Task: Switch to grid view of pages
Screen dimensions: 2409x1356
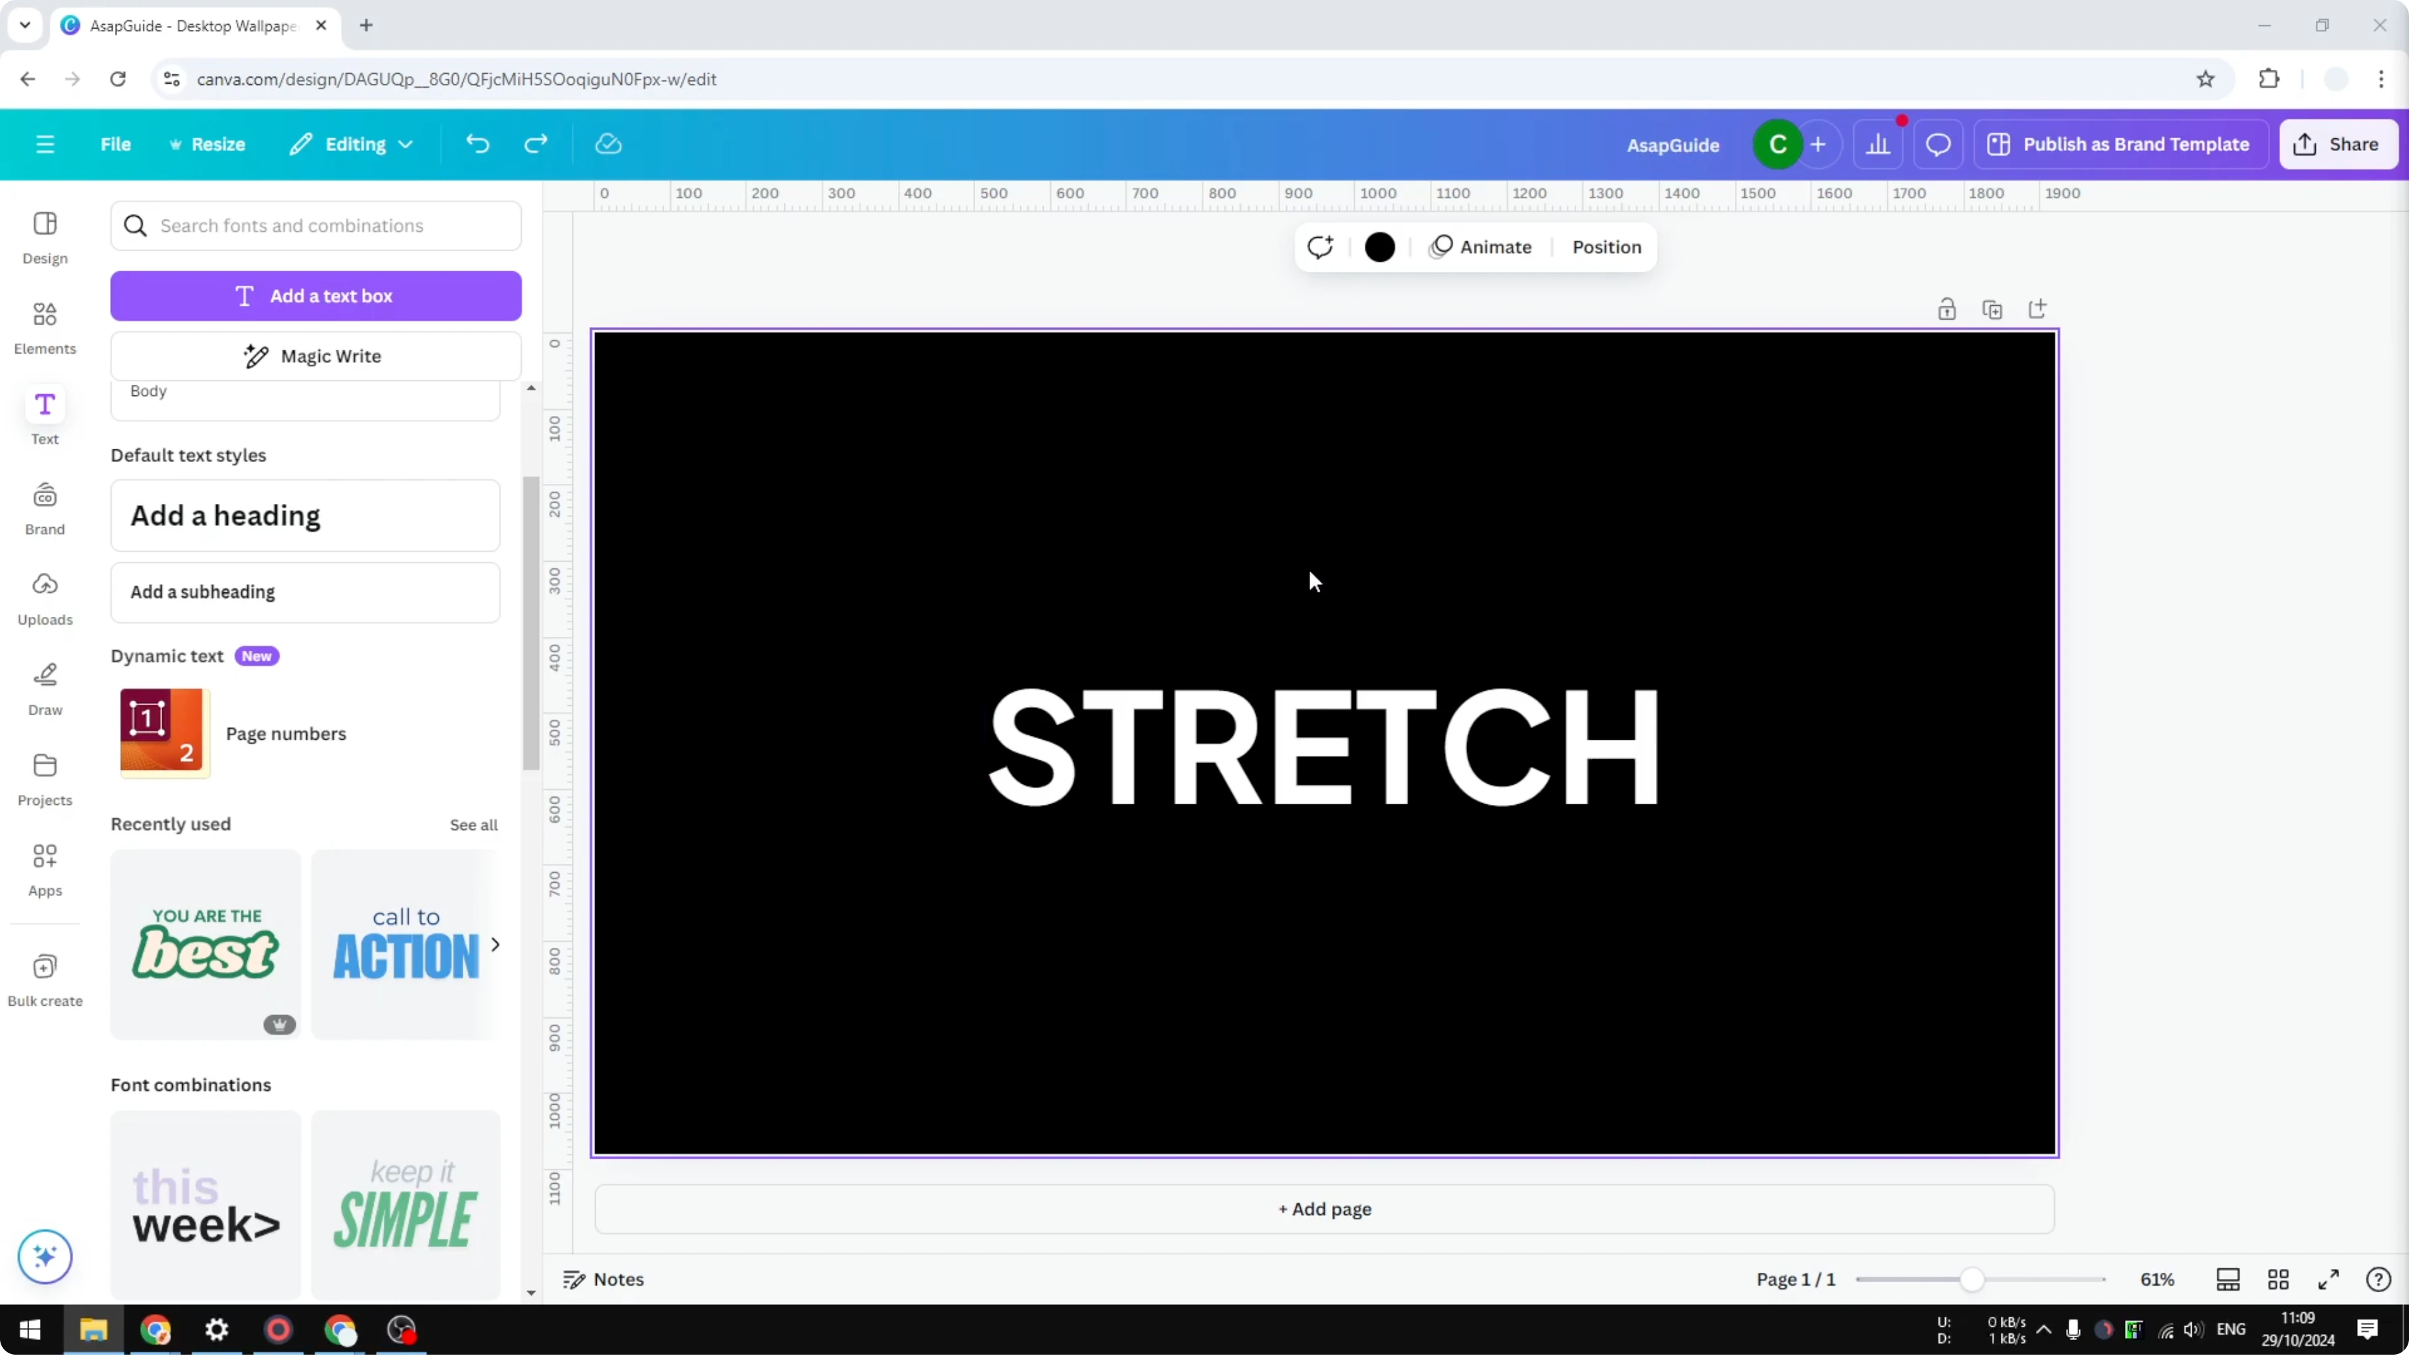Action: [2279, 1280]
